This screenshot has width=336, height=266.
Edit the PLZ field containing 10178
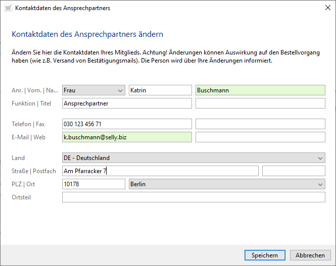[93, 184]
